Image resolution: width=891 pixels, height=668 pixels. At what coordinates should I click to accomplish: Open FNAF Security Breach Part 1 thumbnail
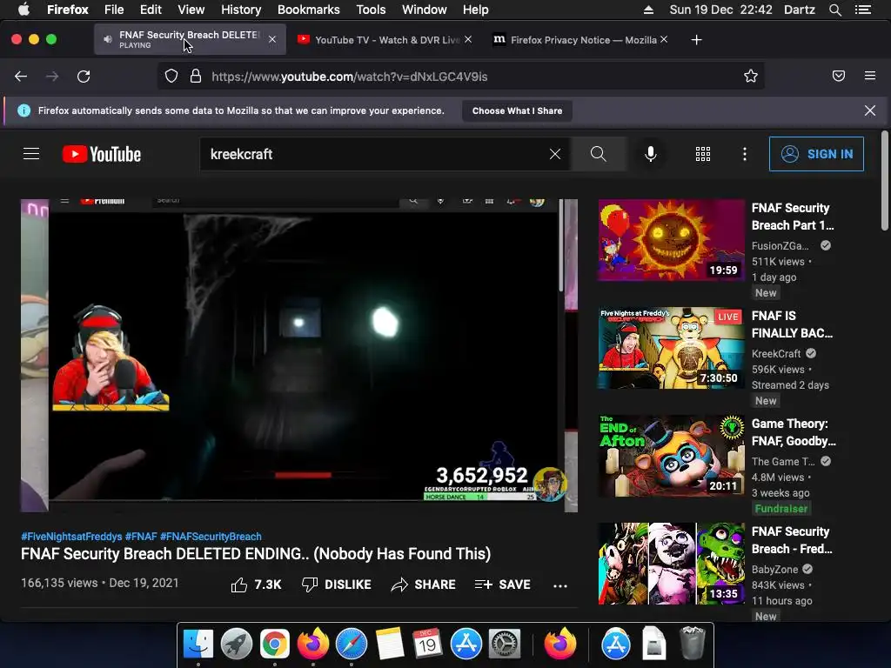click(671, 240)
